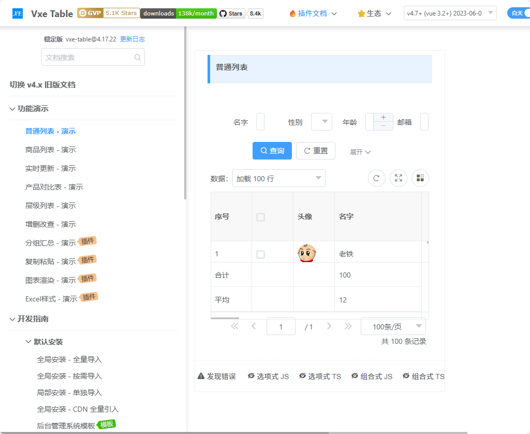Viewport: 530px width, 434px height.
Task: Toggle the header select-all checkbox
Action: [x=261, y=217]
